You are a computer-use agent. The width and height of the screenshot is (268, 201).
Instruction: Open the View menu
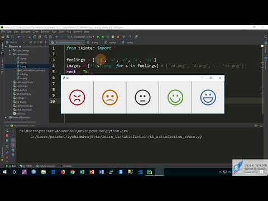(x=16, y=32)
